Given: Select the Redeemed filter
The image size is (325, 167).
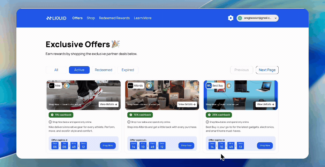Looking at the screenshot, I should pos(104,70).
